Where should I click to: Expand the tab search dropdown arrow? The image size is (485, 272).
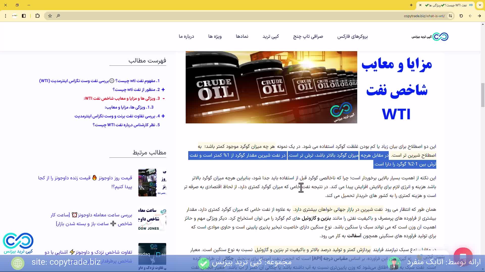(480, 5)
